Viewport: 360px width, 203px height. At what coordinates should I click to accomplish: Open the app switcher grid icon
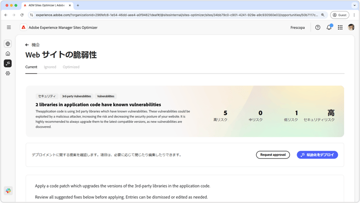[x=340, y=27]
